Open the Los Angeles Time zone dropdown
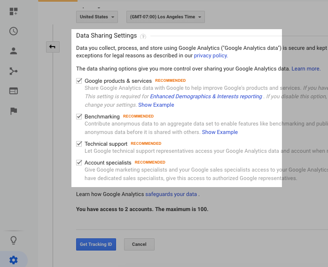The width and height of the screenshot is (328, 267). coord(165,17)
